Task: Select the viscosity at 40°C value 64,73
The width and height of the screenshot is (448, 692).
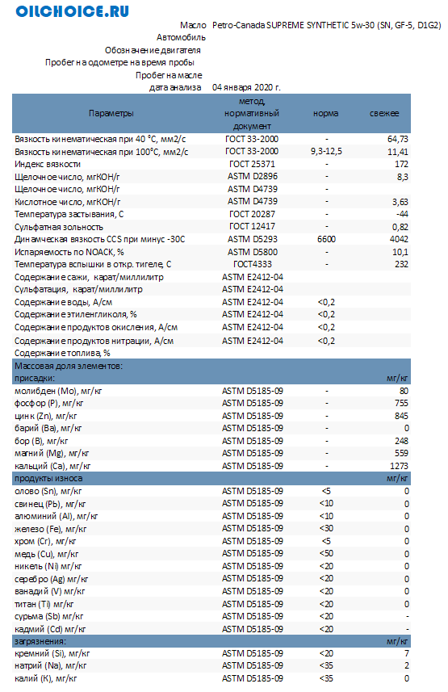Action: (398, 139)
